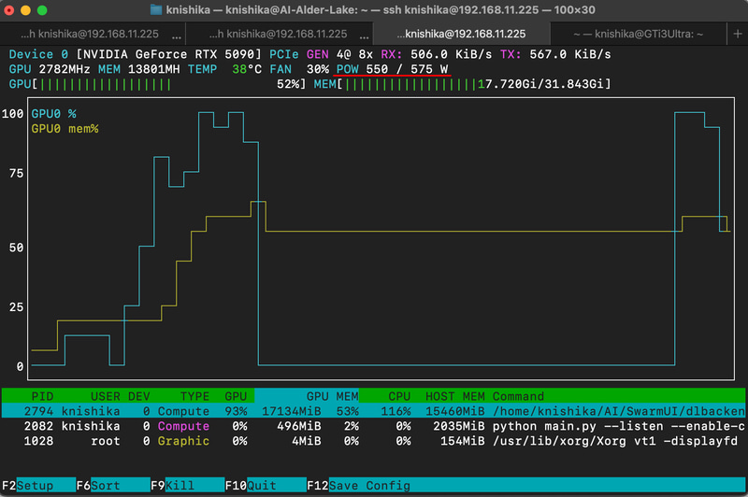The height and width of the screenshot is (497, 748).
Task: Click the MEM 13801MH clock value
Action: pos(138,69)
